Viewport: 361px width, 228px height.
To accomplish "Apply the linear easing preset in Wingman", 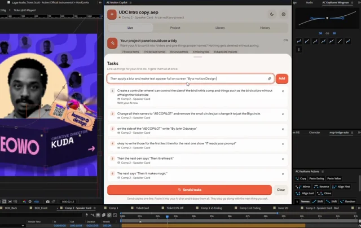I will [340, 41].
